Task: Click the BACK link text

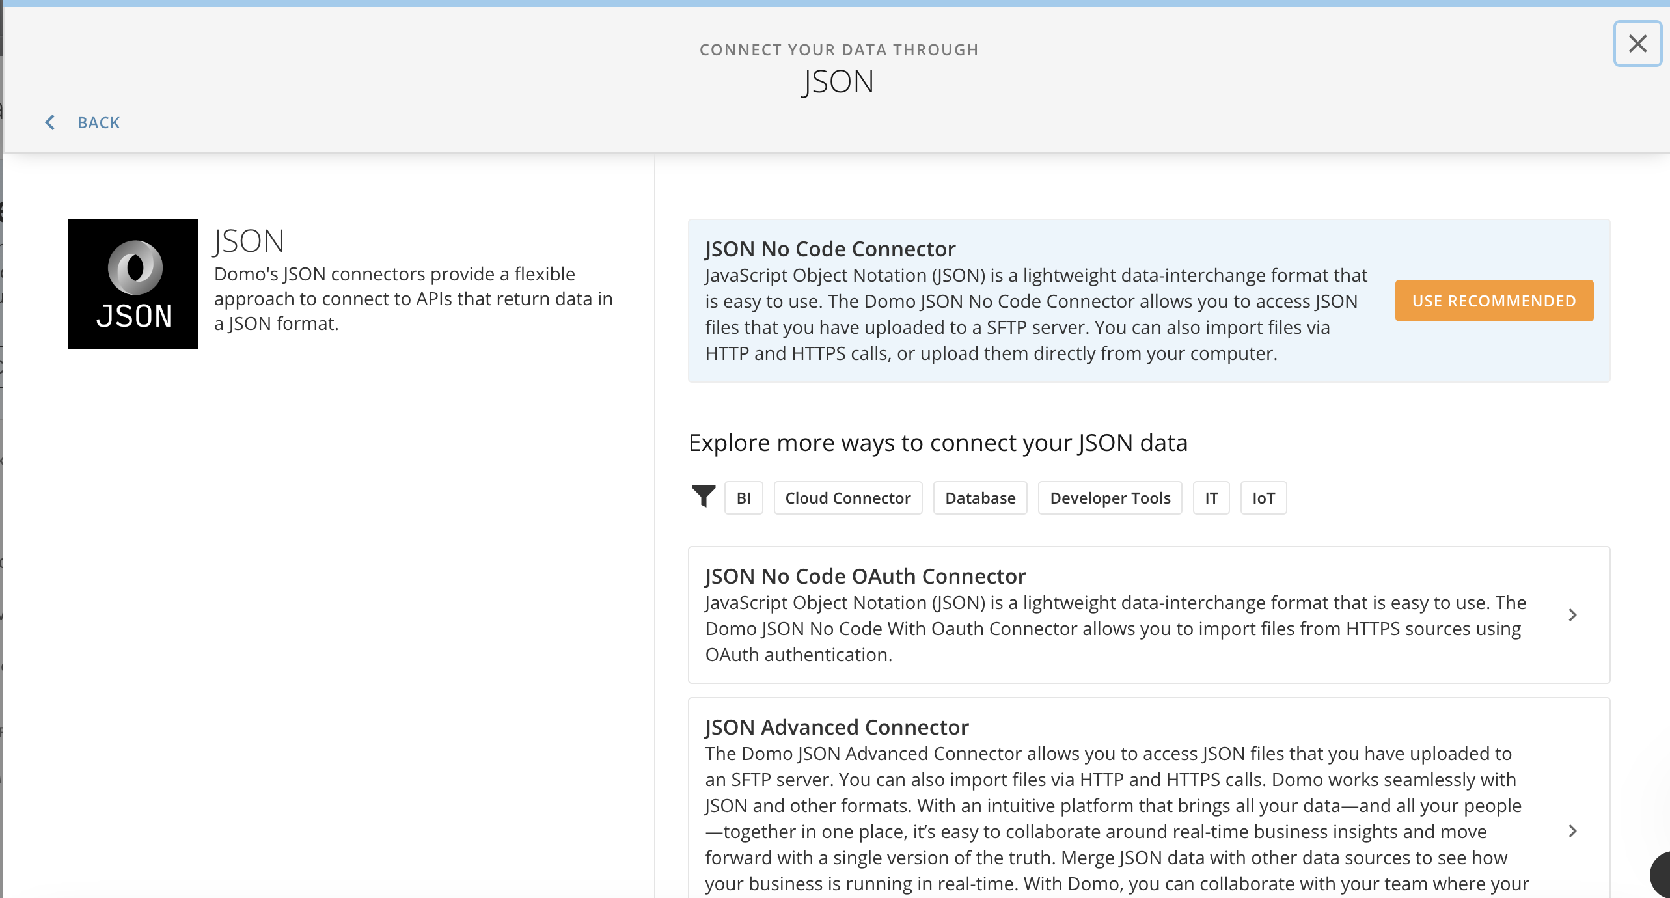Action: tap(99, 122)
